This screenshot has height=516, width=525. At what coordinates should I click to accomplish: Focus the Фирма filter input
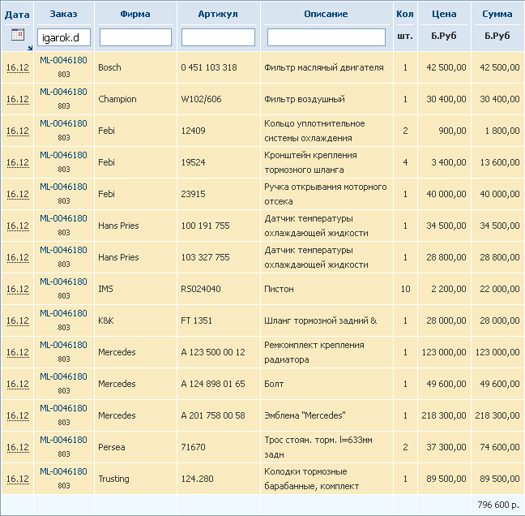coord(135,37)
